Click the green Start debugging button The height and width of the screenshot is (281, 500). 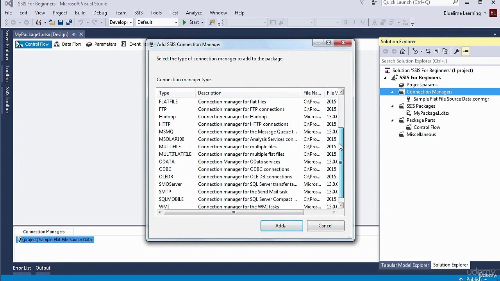pos(190,22)
